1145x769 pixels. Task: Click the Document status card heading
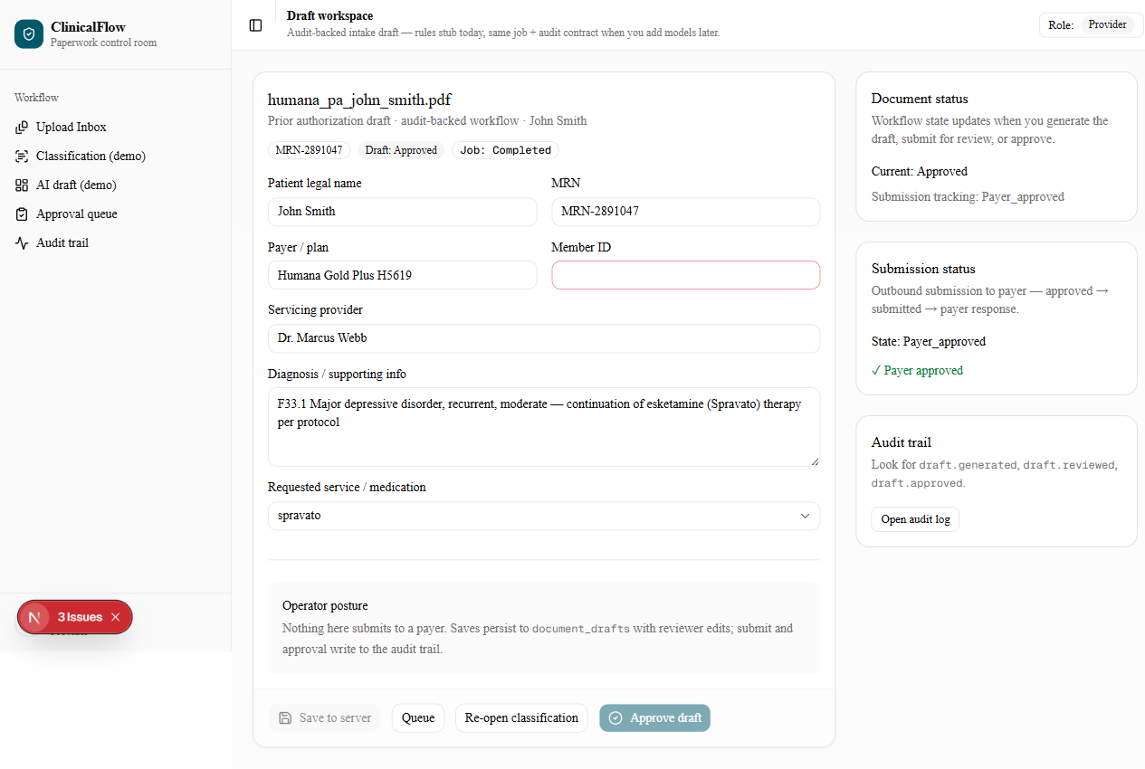(920, 99)
